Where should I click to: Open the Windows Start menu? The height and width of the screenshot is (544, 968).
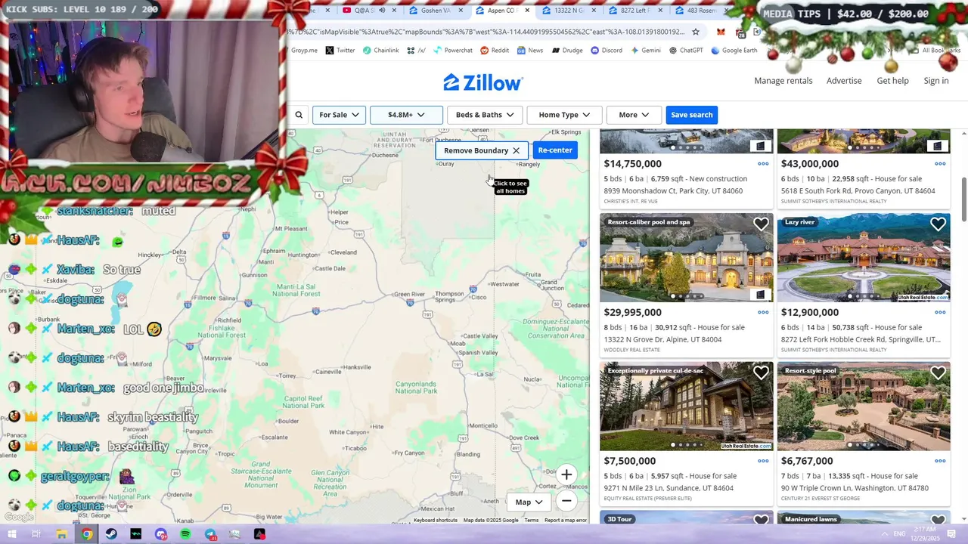tap(12, 534)
